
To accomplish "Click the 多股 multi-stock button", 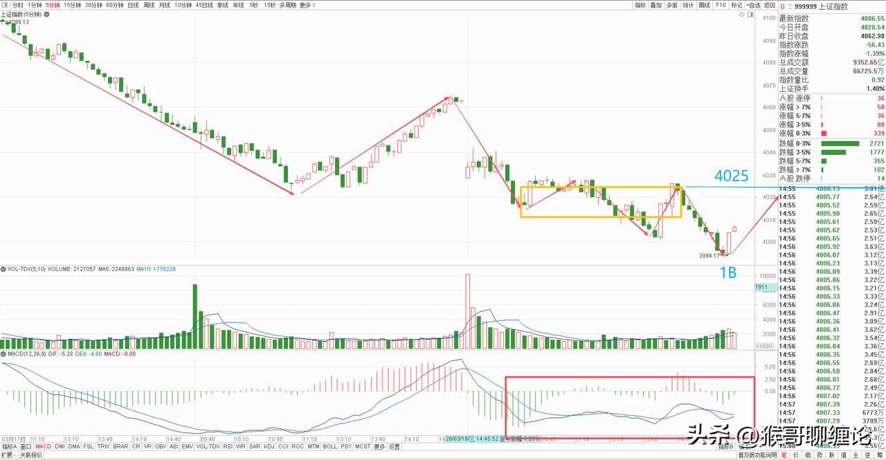I will tap(672, 5).
